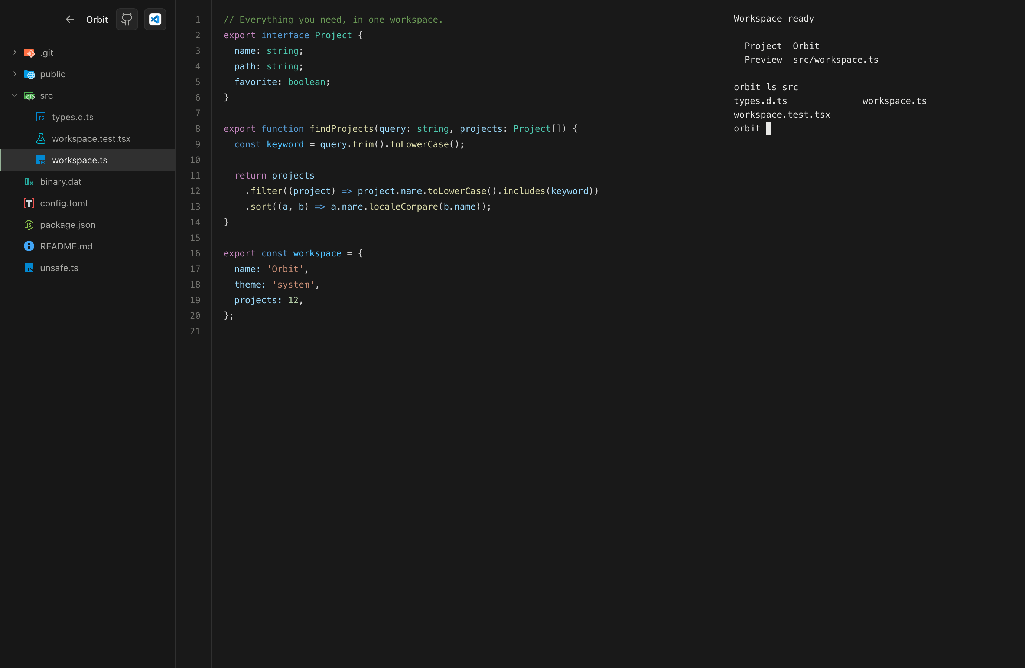Image resolution: width=1025 pixels, height=668 pixels.
Task: Open README.md file
Action: click(88, 246)
